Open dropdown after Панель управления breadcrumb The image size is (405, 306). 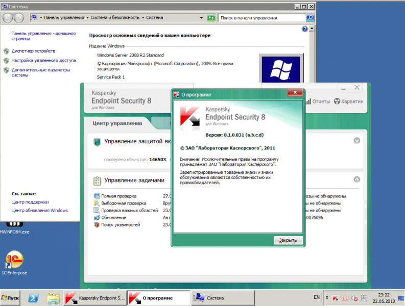[87, 17]
